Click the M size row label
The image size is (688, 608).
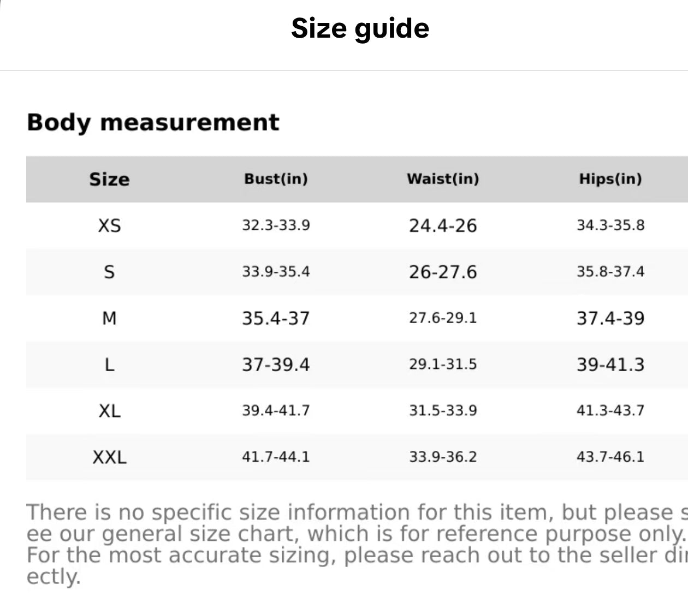(109, 318)
